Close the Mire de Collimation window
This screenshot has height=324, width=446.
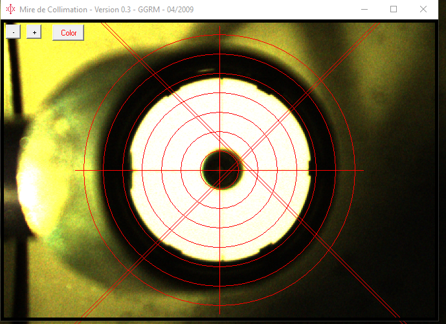coord(423,10)
